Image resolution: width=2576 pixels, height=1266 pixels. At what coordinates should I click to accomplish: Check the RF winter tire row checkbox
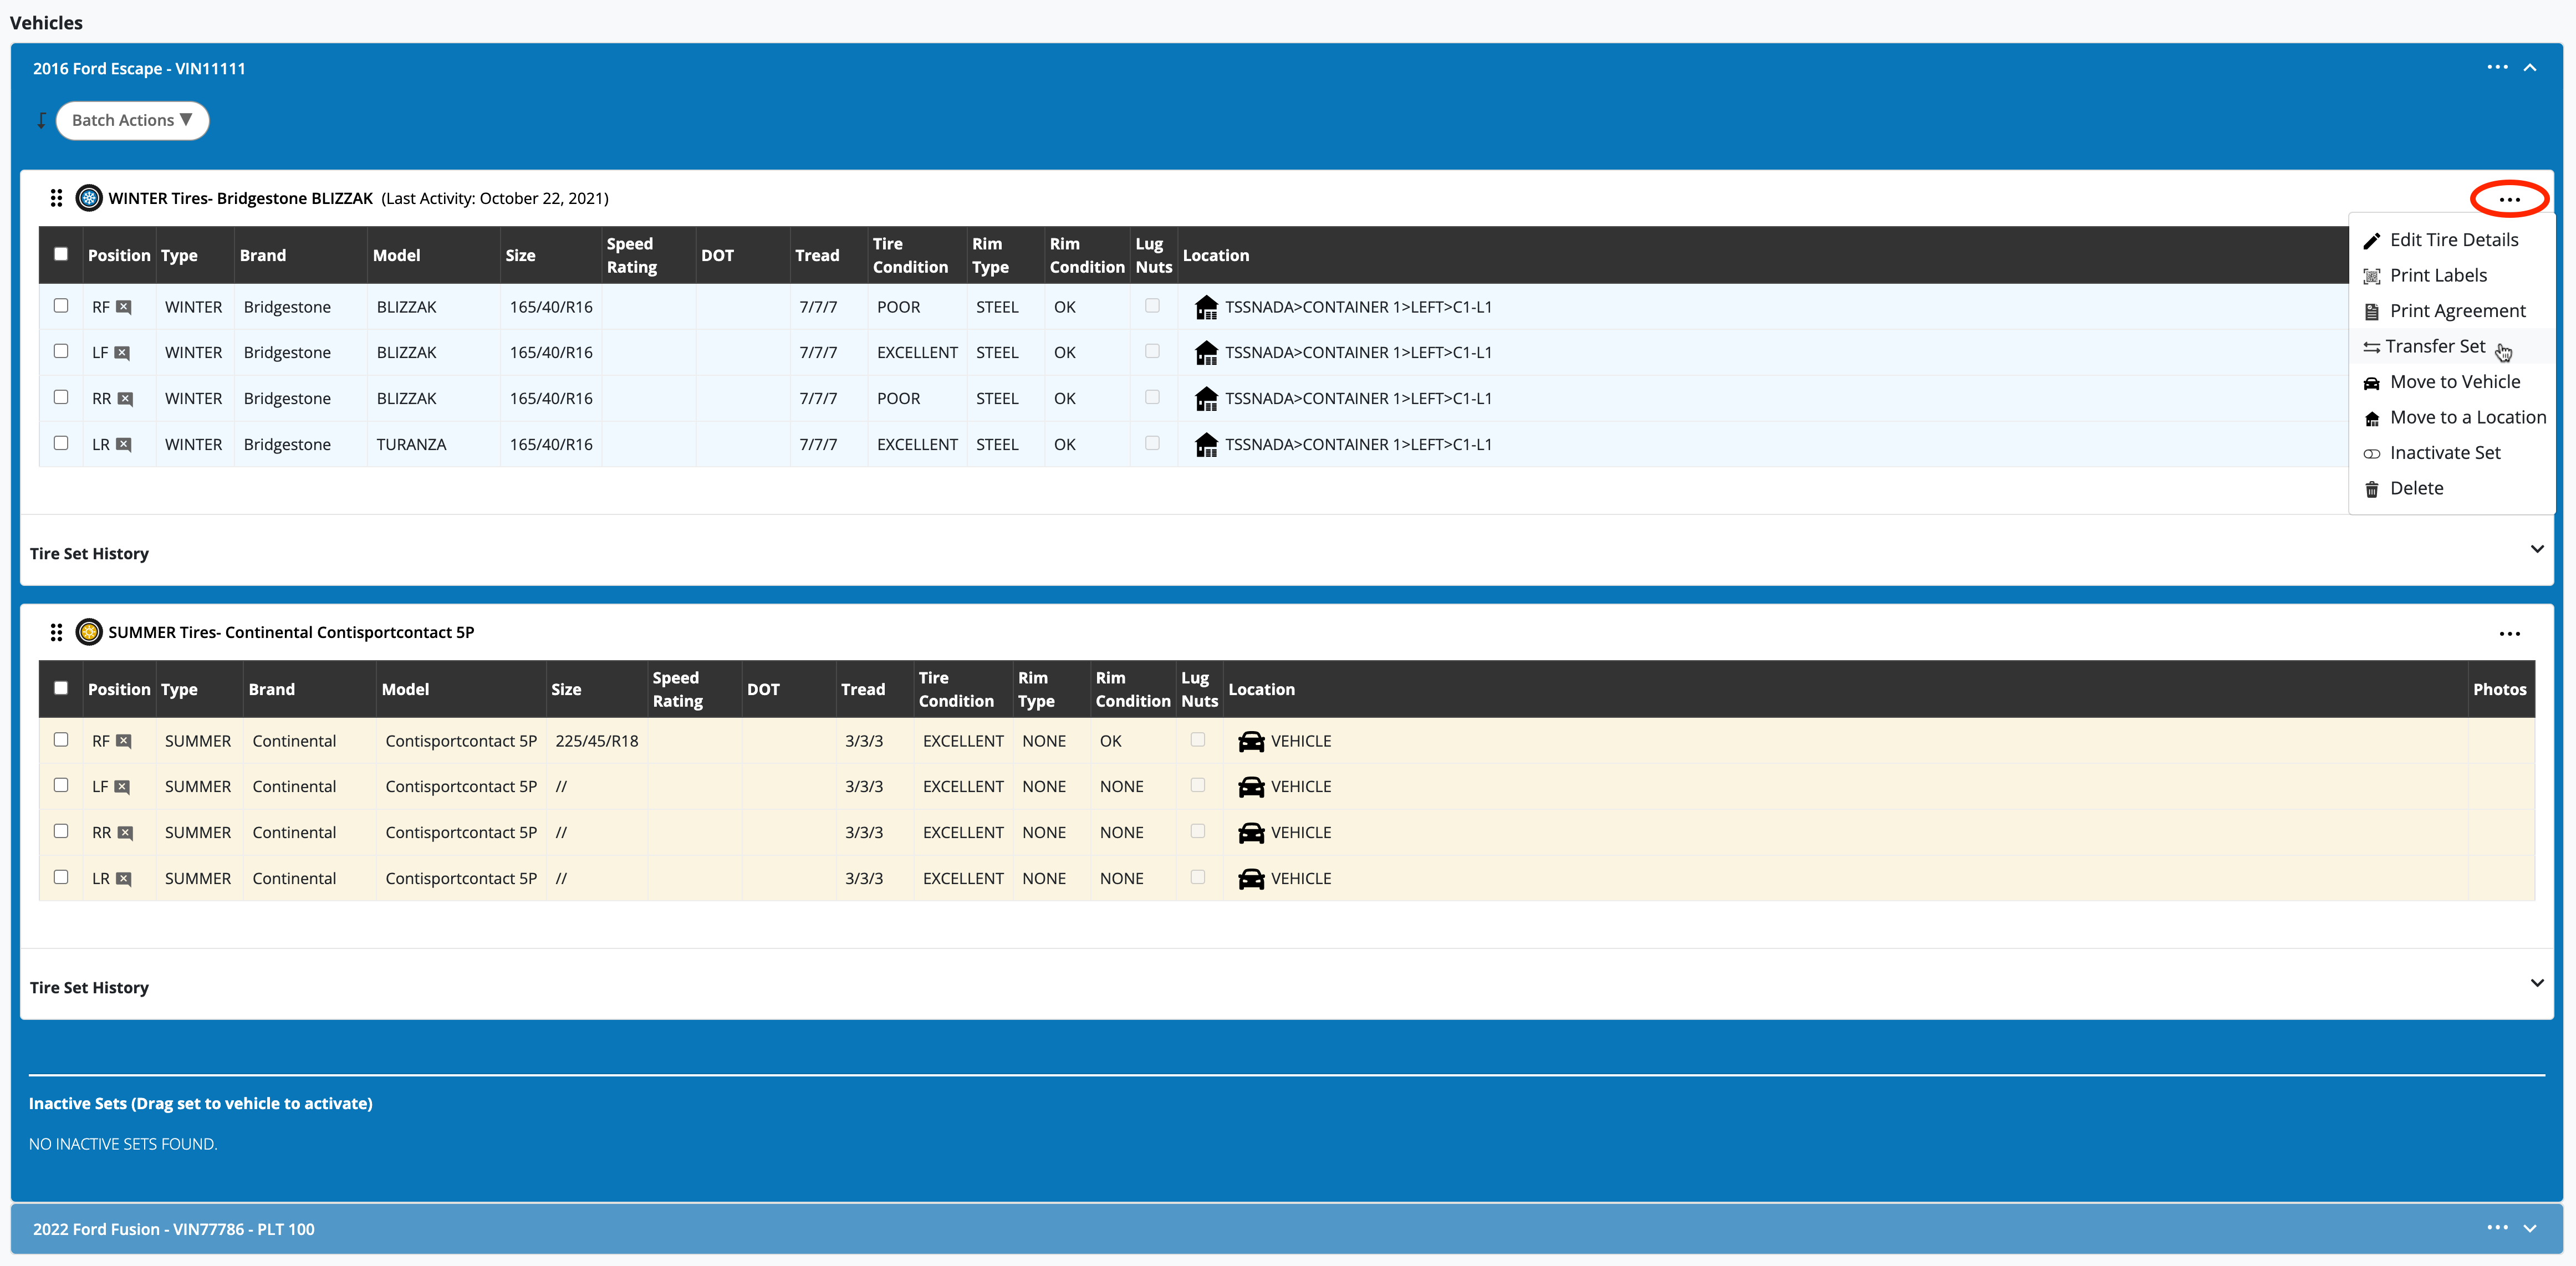[x=61, y=306]
